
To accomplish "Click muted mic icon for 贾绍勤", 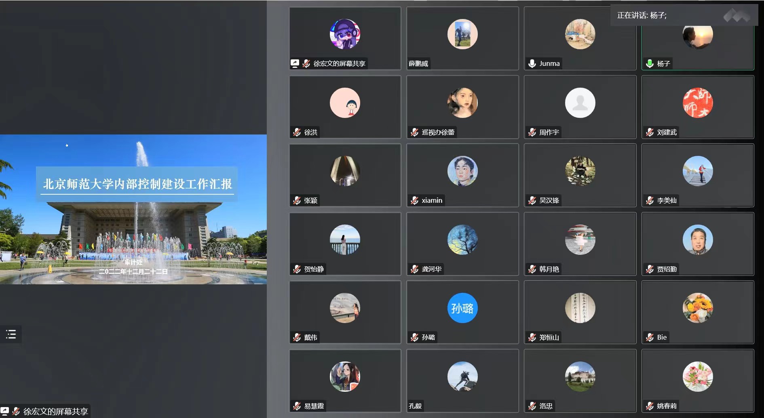I will 650,269.
